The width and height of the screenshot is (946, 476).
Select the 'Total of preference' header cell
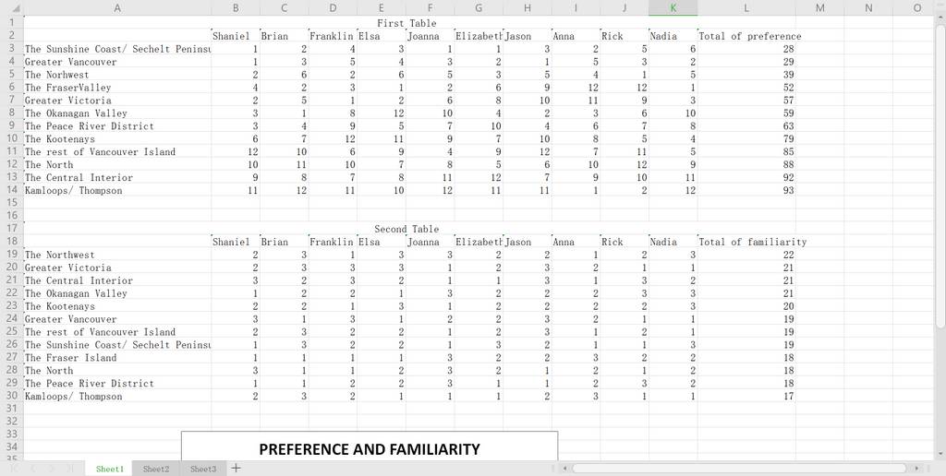746,36
